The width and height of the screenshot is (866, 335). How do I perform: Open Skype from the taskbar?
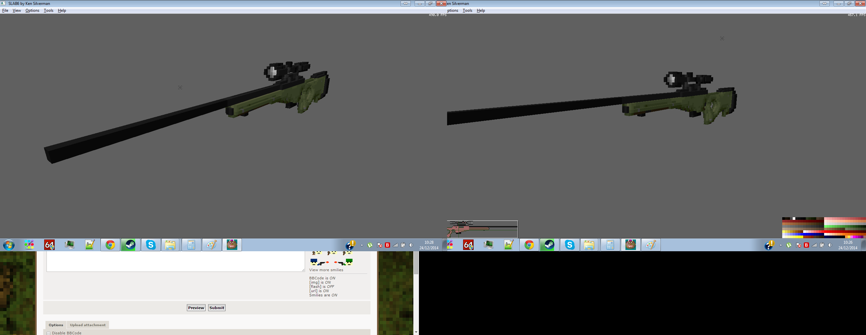tap(151, 245)
